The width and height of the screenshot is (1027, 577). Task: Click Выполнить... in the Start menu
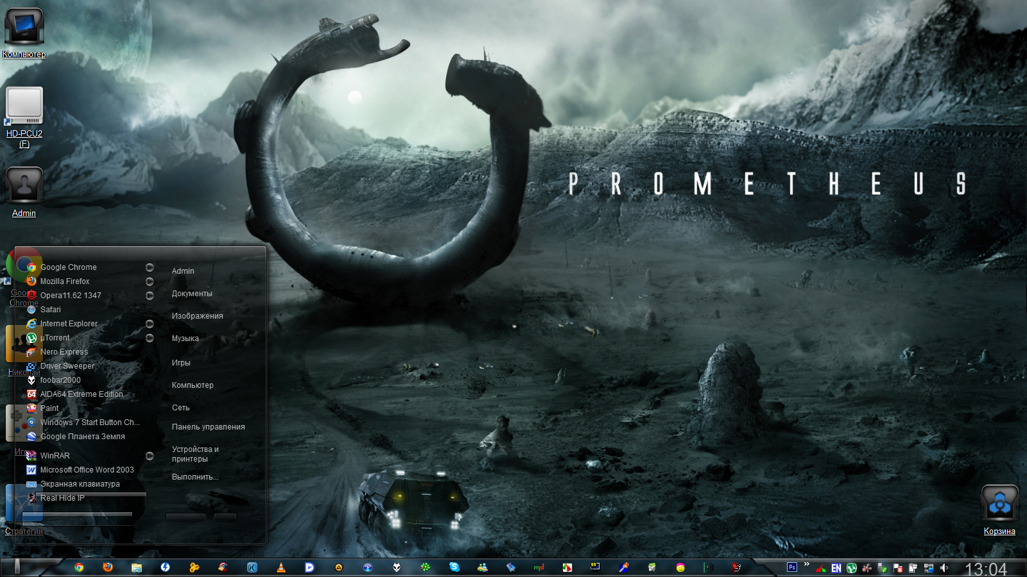point(195,477)
